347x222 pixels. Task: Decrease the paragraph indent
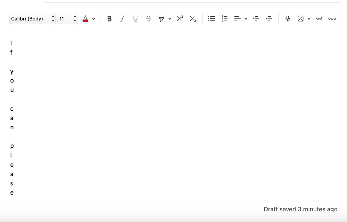(x=256, y=18)
